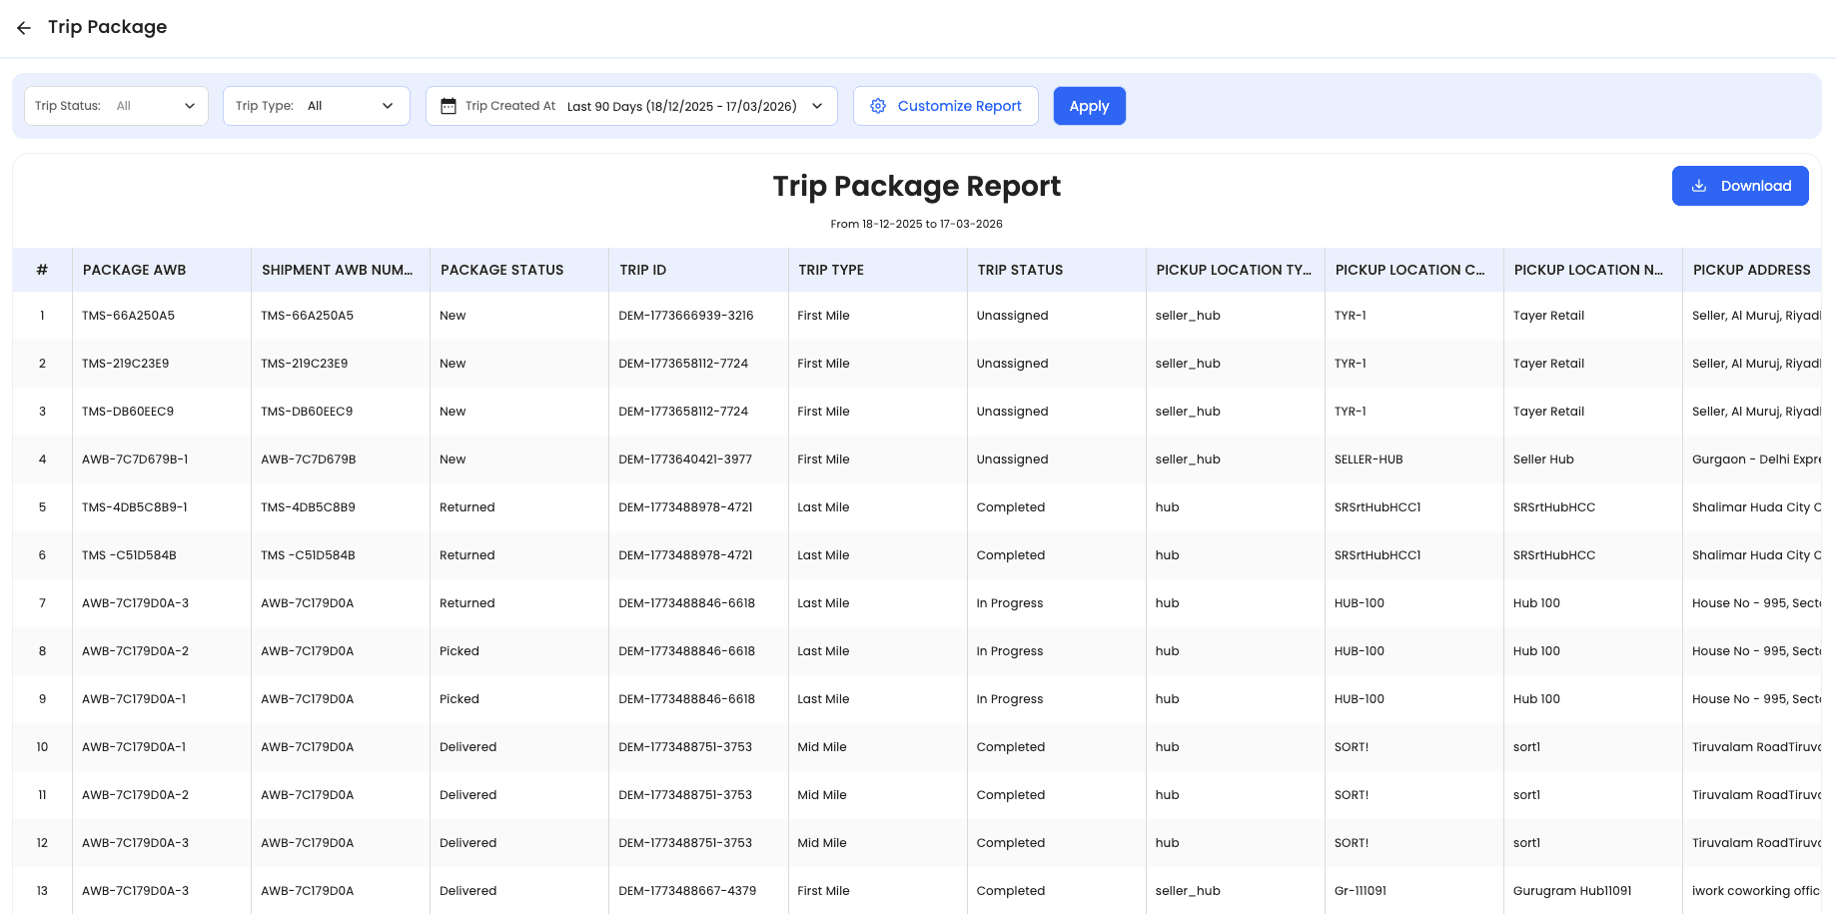The width and height of the screenshot is (1836, 914).
Task: Select the TRIP STATUS column header
Action: coord(1020,270)
